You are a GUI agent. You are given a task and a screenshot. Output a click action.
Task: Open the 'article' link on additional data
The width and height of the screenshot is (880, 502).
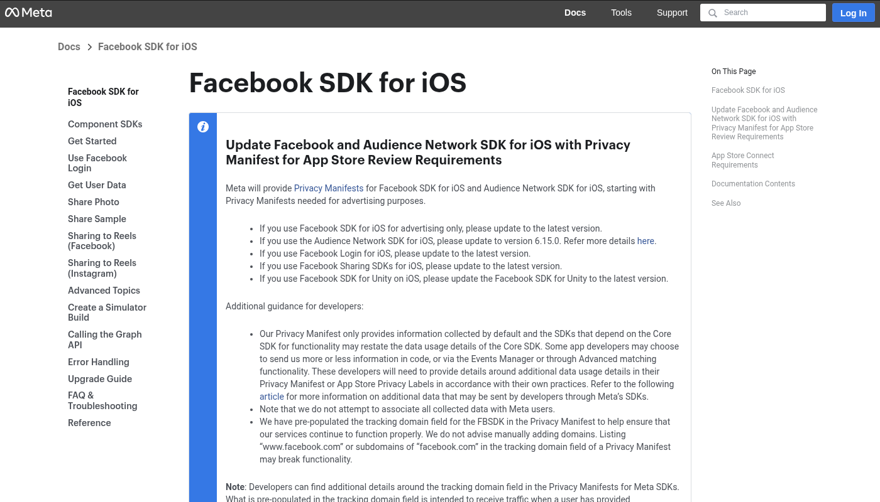(272, 397)
